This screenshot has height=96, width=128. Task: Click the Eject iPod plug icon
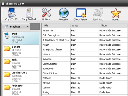(x=98, y=13)
